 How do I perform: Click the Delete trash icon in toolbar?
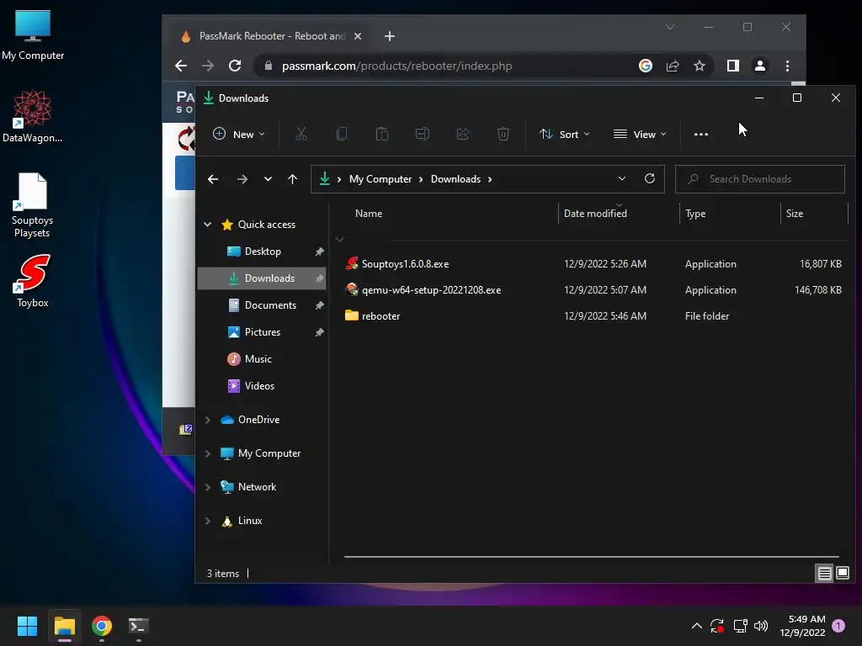coord(503,134)
